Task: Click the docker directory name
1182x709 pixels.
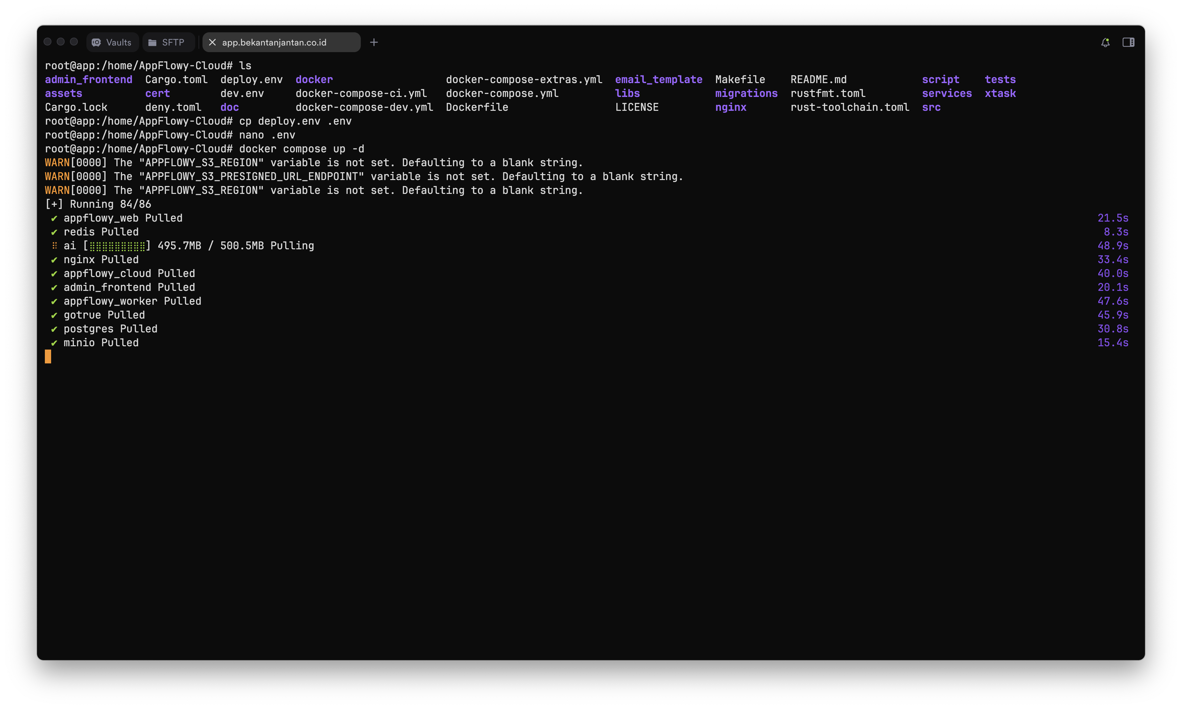Action: point(314,79)
